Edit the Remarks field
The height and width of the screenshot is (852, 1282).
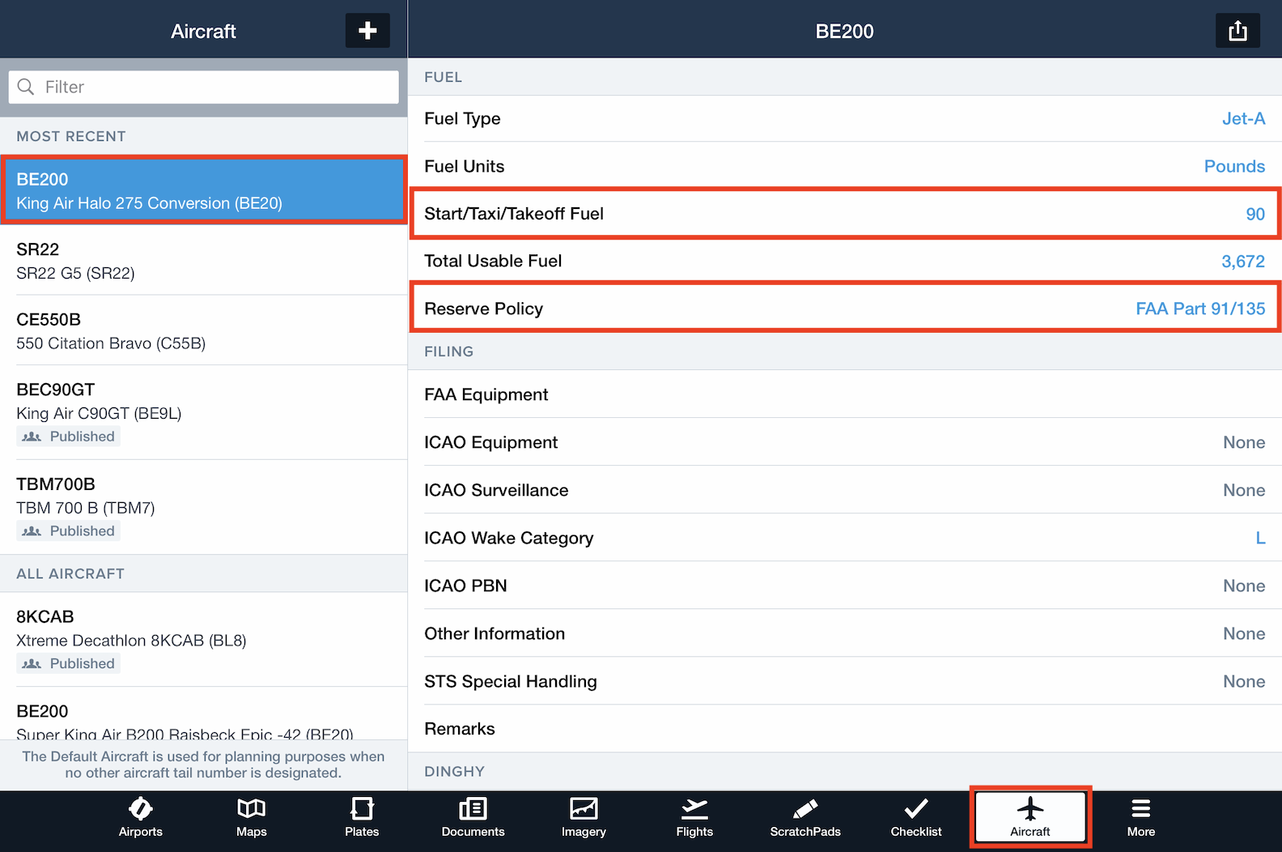(x=845, y=729)
